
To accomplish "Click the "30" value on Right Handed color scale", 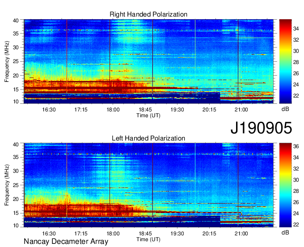I will 296,51.
